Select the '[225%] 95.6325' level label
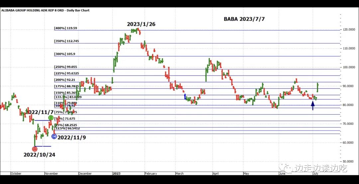Image resolution: width=359 pixels, height=184 pixels. 66,73
